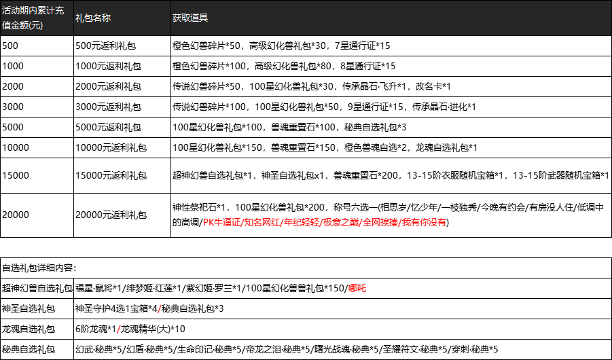The height and width of the screenshot is (360, 612).
Task: Select the 神圣自选礼包 label cell
Action: [29, 309]
